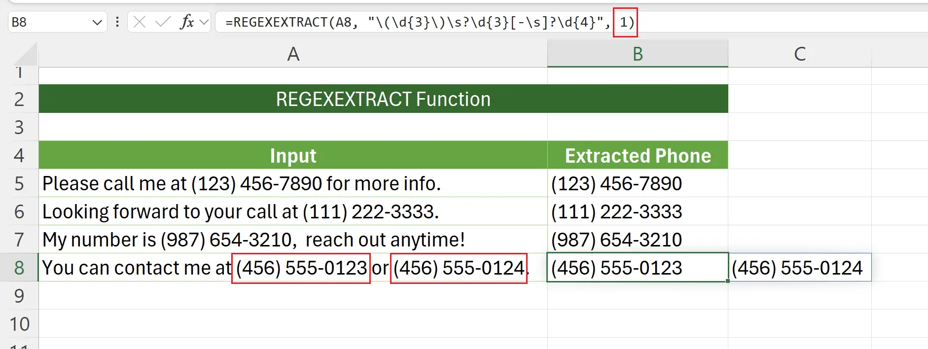The image size is (928, 349).
Task: Expand the formula bar chevron
Action: tap(204, 22)
